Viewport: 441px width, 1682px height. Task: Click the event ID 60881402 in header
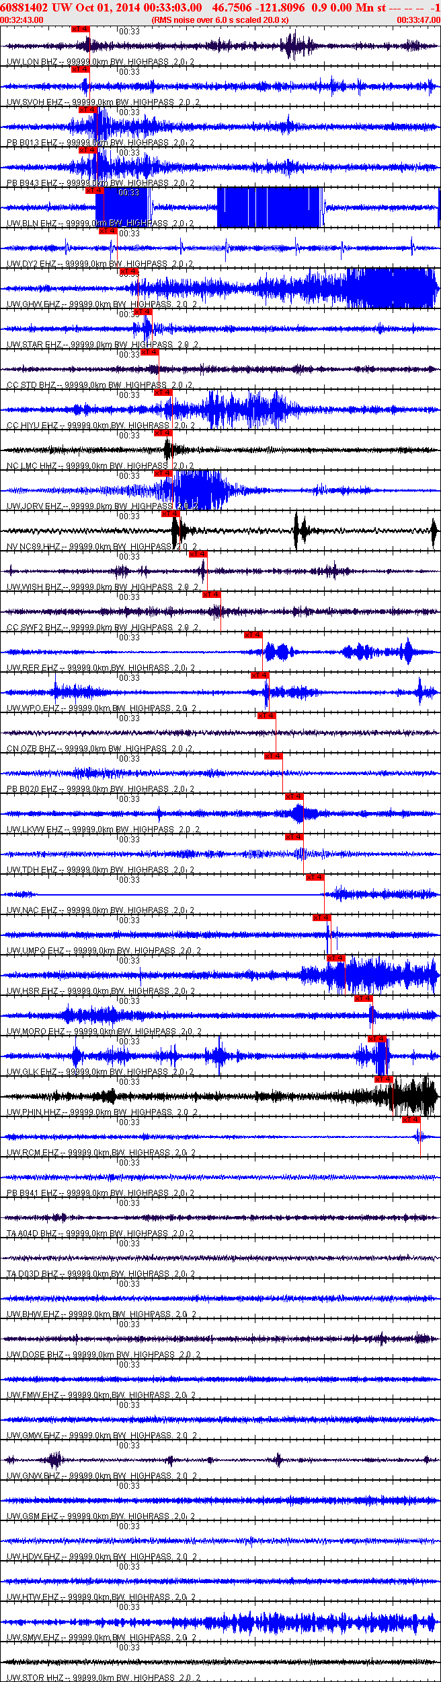24,7
